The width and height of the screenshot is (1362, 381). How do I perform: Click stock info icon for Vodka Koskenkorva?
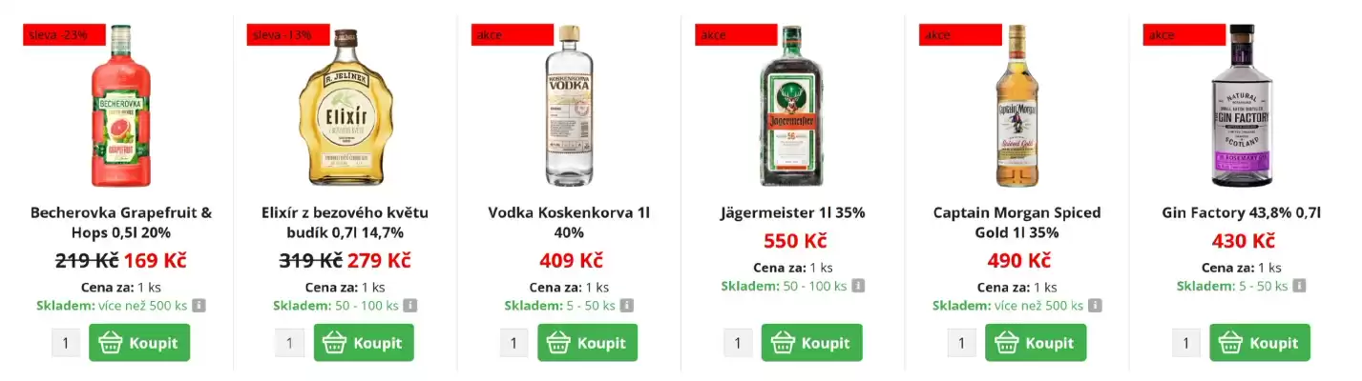point(626,306)
